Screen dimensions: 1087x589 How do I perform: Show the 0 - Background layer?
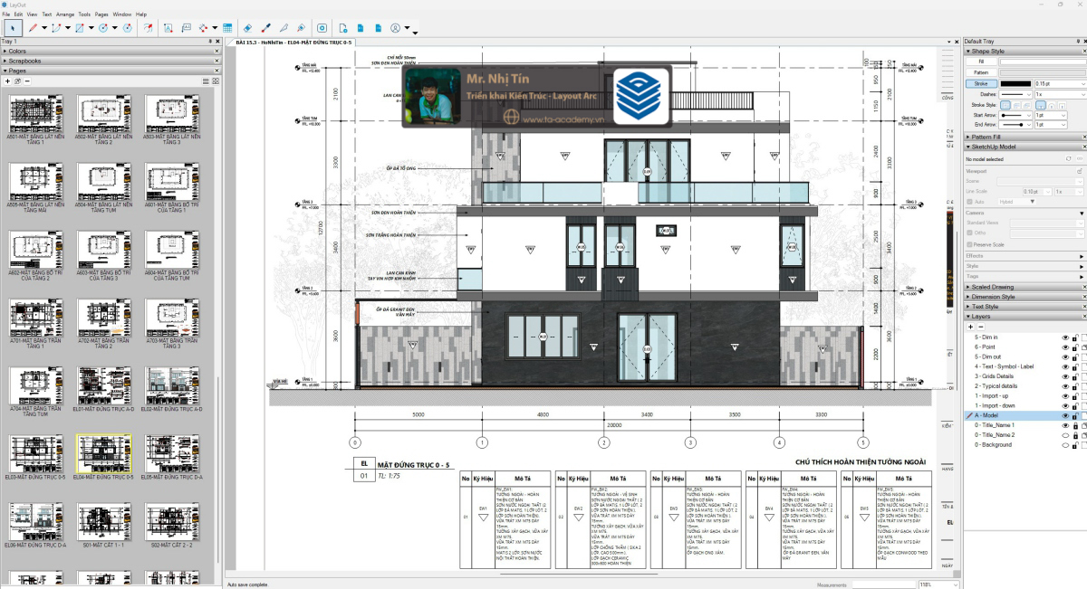tap(1065, 445)
